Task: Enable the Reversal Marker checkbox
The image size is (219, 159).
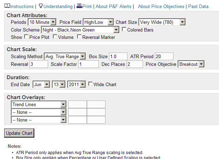Action: pyautogui.click(x=79, y=37)
